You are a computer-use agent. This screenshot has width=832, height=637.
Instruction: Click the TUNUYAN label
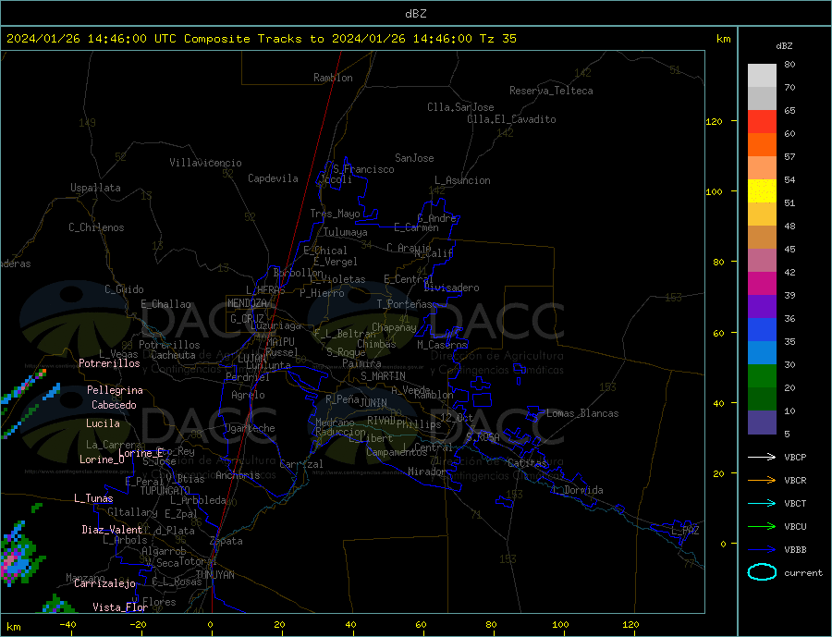tap(214, 575)
